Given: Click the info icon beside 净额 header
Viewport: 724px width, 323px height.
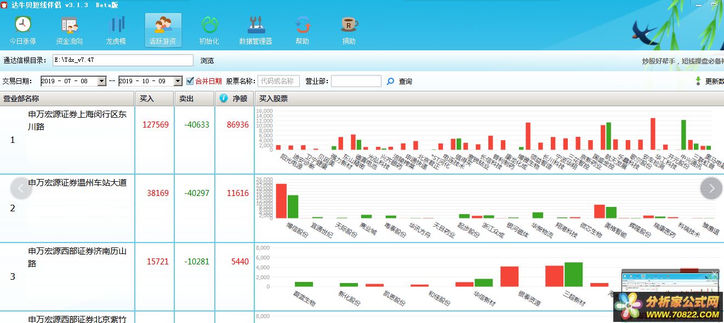Looking at the screenshot, I should click(x=224, y=99).
